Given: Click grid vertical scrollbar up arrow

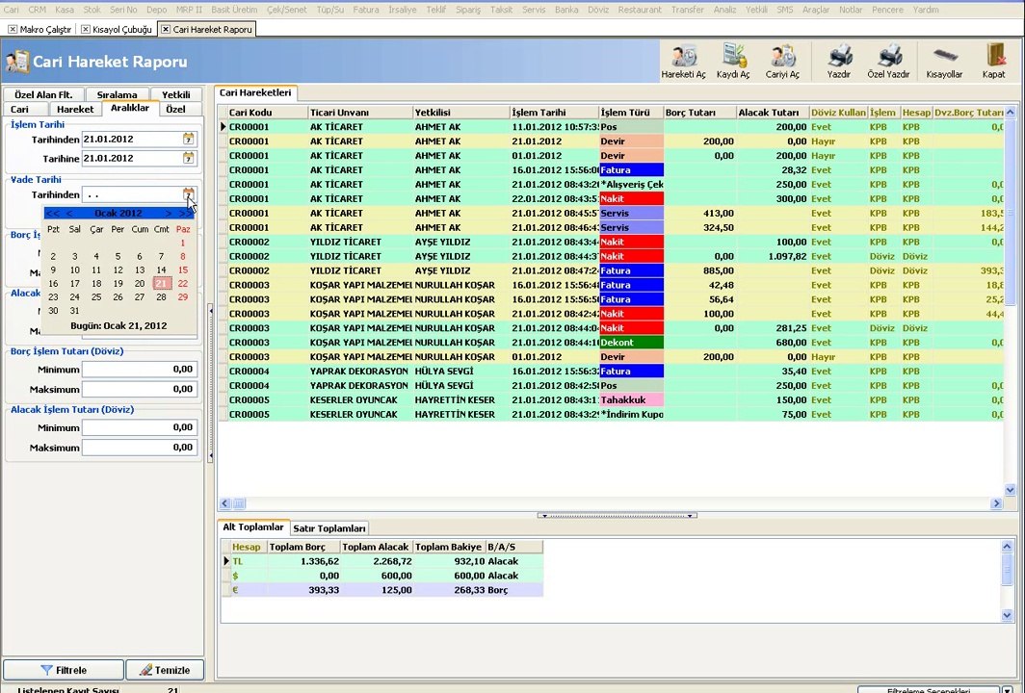Looking at the screenshot, I should pos(1010,113).
